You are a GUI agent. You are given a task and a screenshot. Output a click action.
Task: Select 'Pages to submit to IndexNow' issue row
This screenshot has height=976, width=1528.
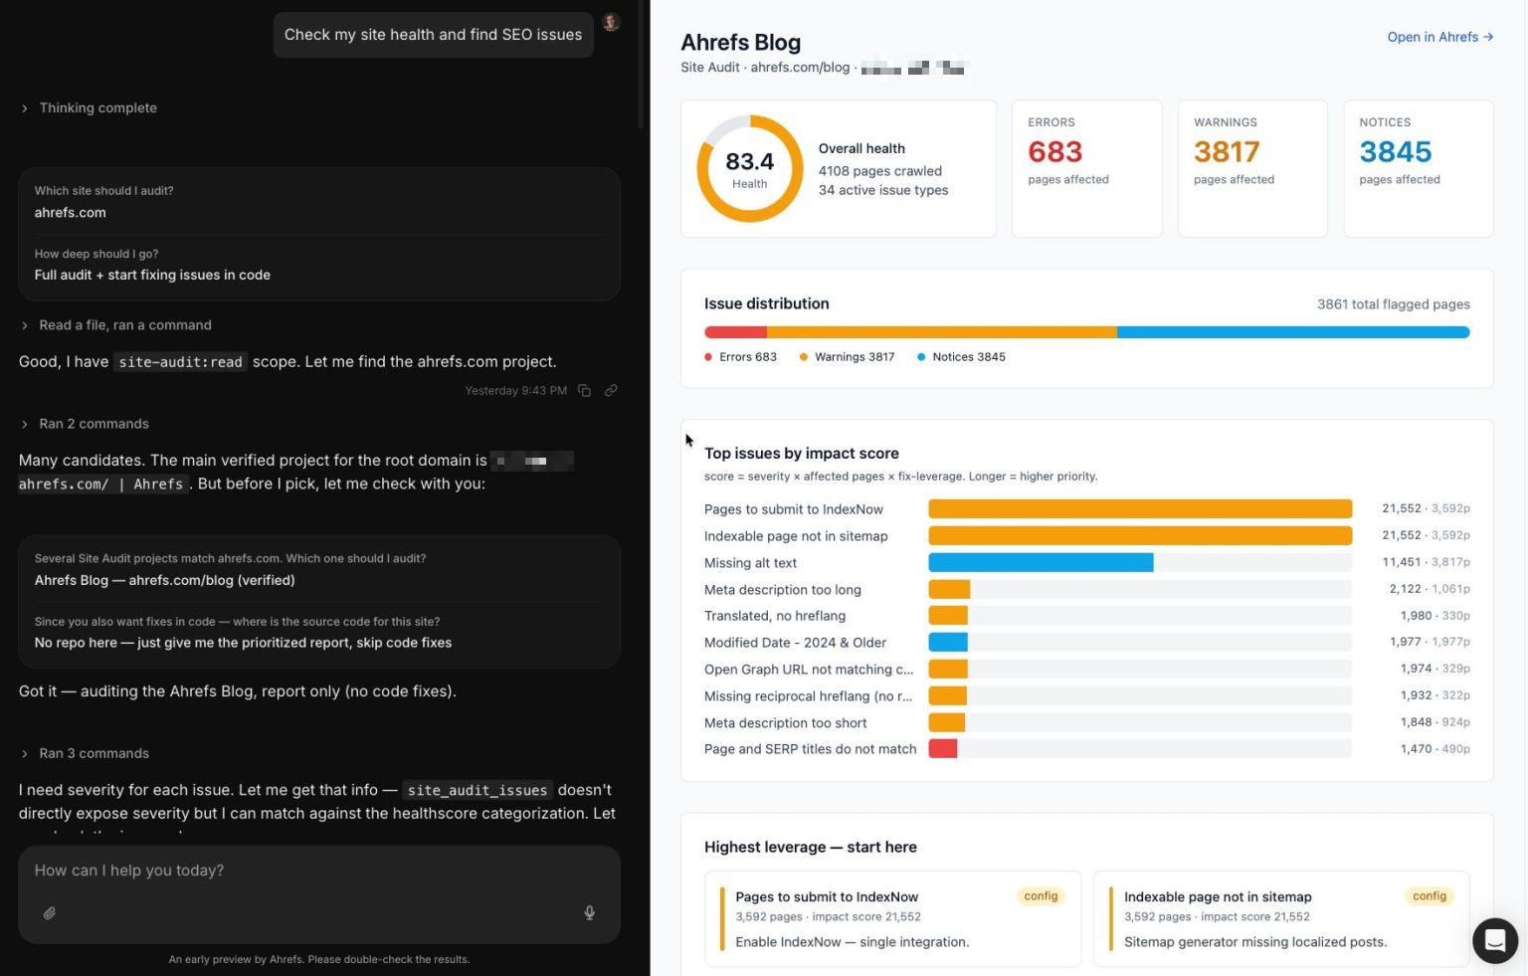[1086, 509]
